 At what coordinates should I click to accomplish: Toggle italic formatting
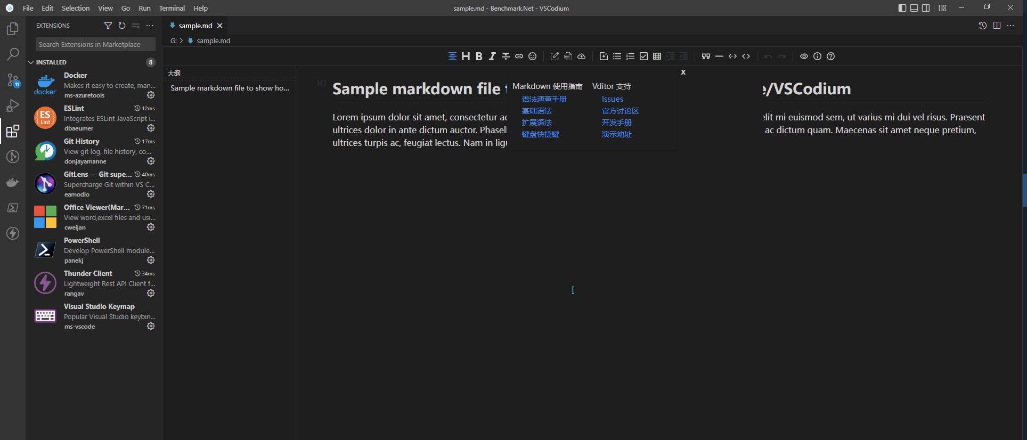coord(492,56)
